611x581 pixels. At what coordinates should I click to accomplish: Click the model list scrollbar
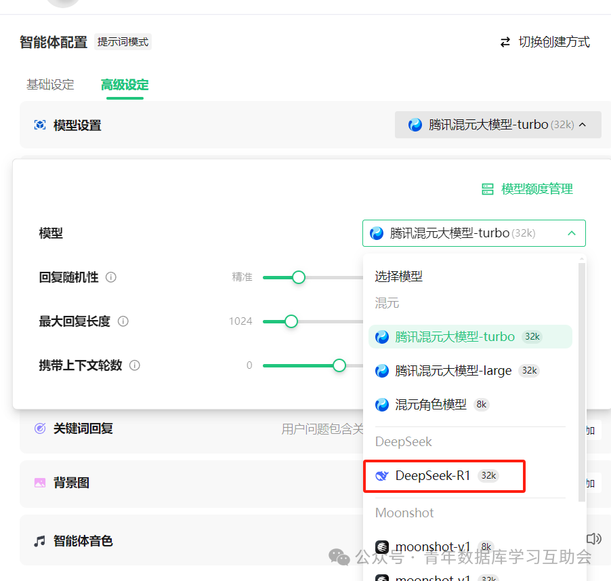pos(582,382)
